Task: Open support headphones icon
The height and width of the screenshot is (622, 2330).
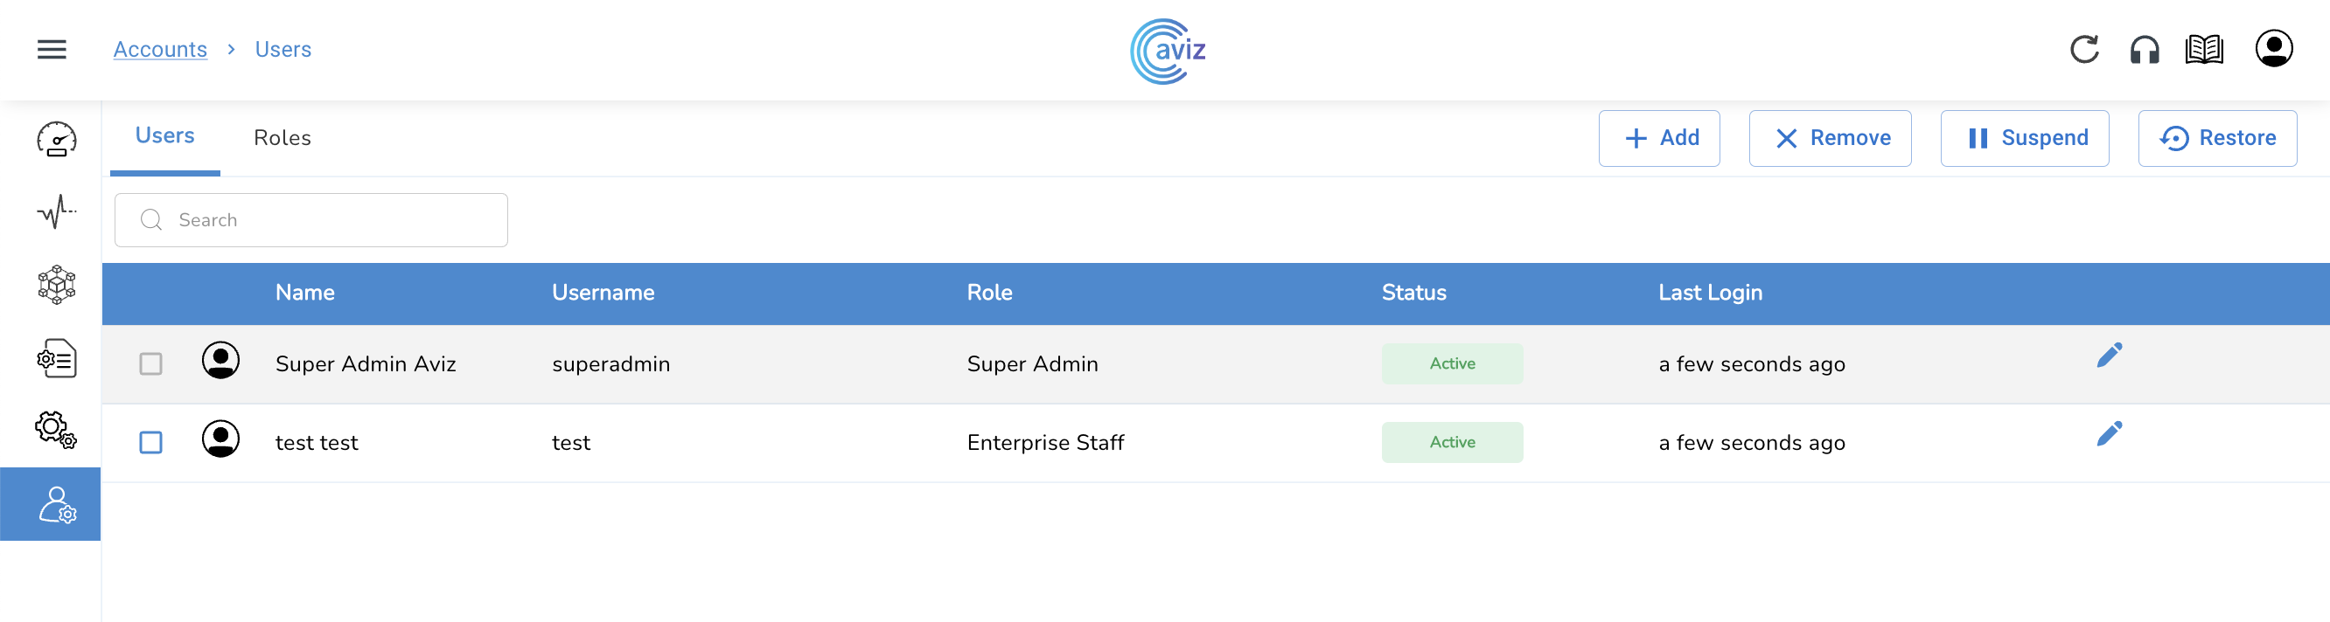Action: [2144, 50]
